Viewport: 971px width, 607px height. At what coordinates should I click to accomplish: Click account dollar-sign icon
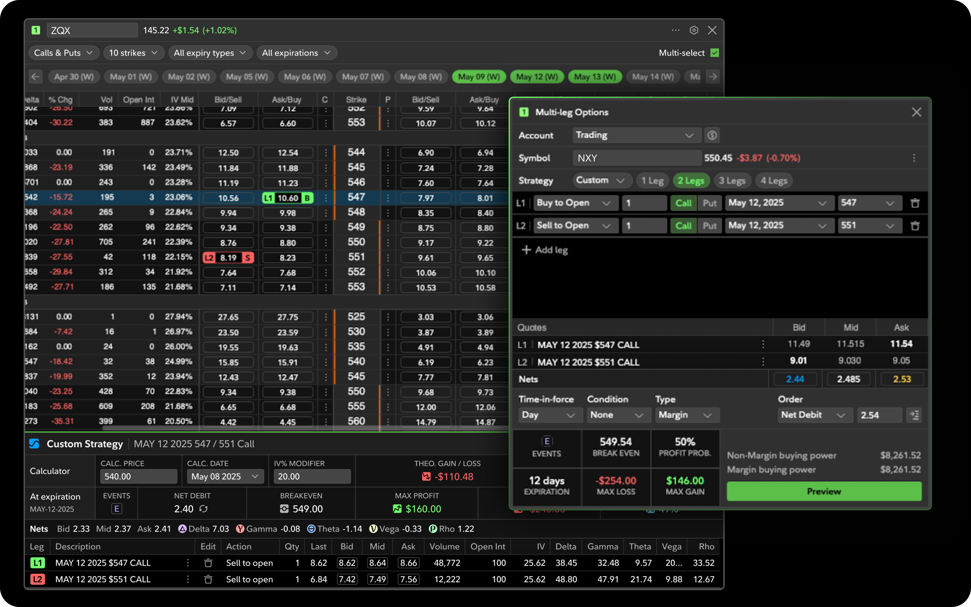tap(712, 135)
